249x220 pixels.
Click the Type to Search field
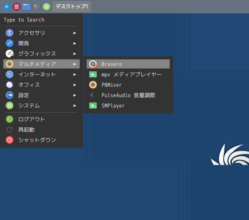coord(41,20)
